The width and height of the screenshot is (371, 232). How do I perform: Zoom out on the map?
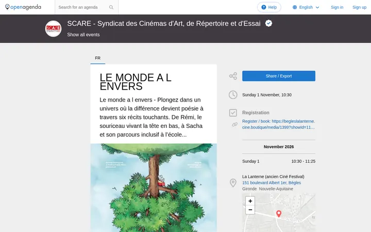pyautogui.click(x=250, y=210)
